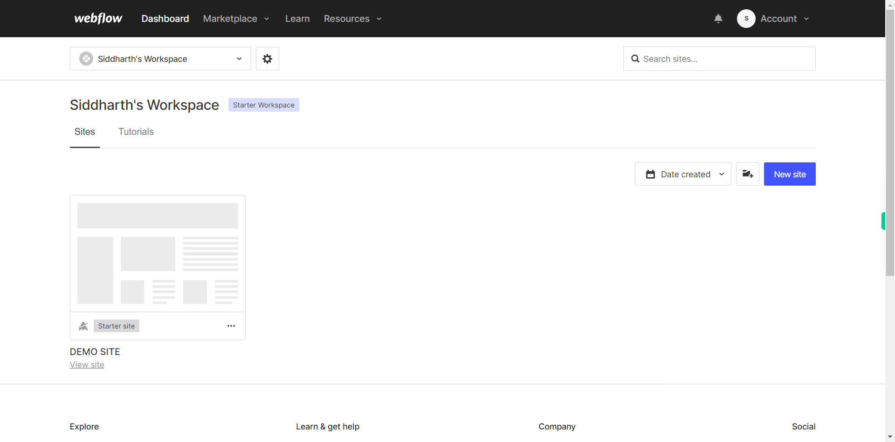Click the Webflow logo
Viewport: 895px width, 442px height.
(x=98, y=19)
